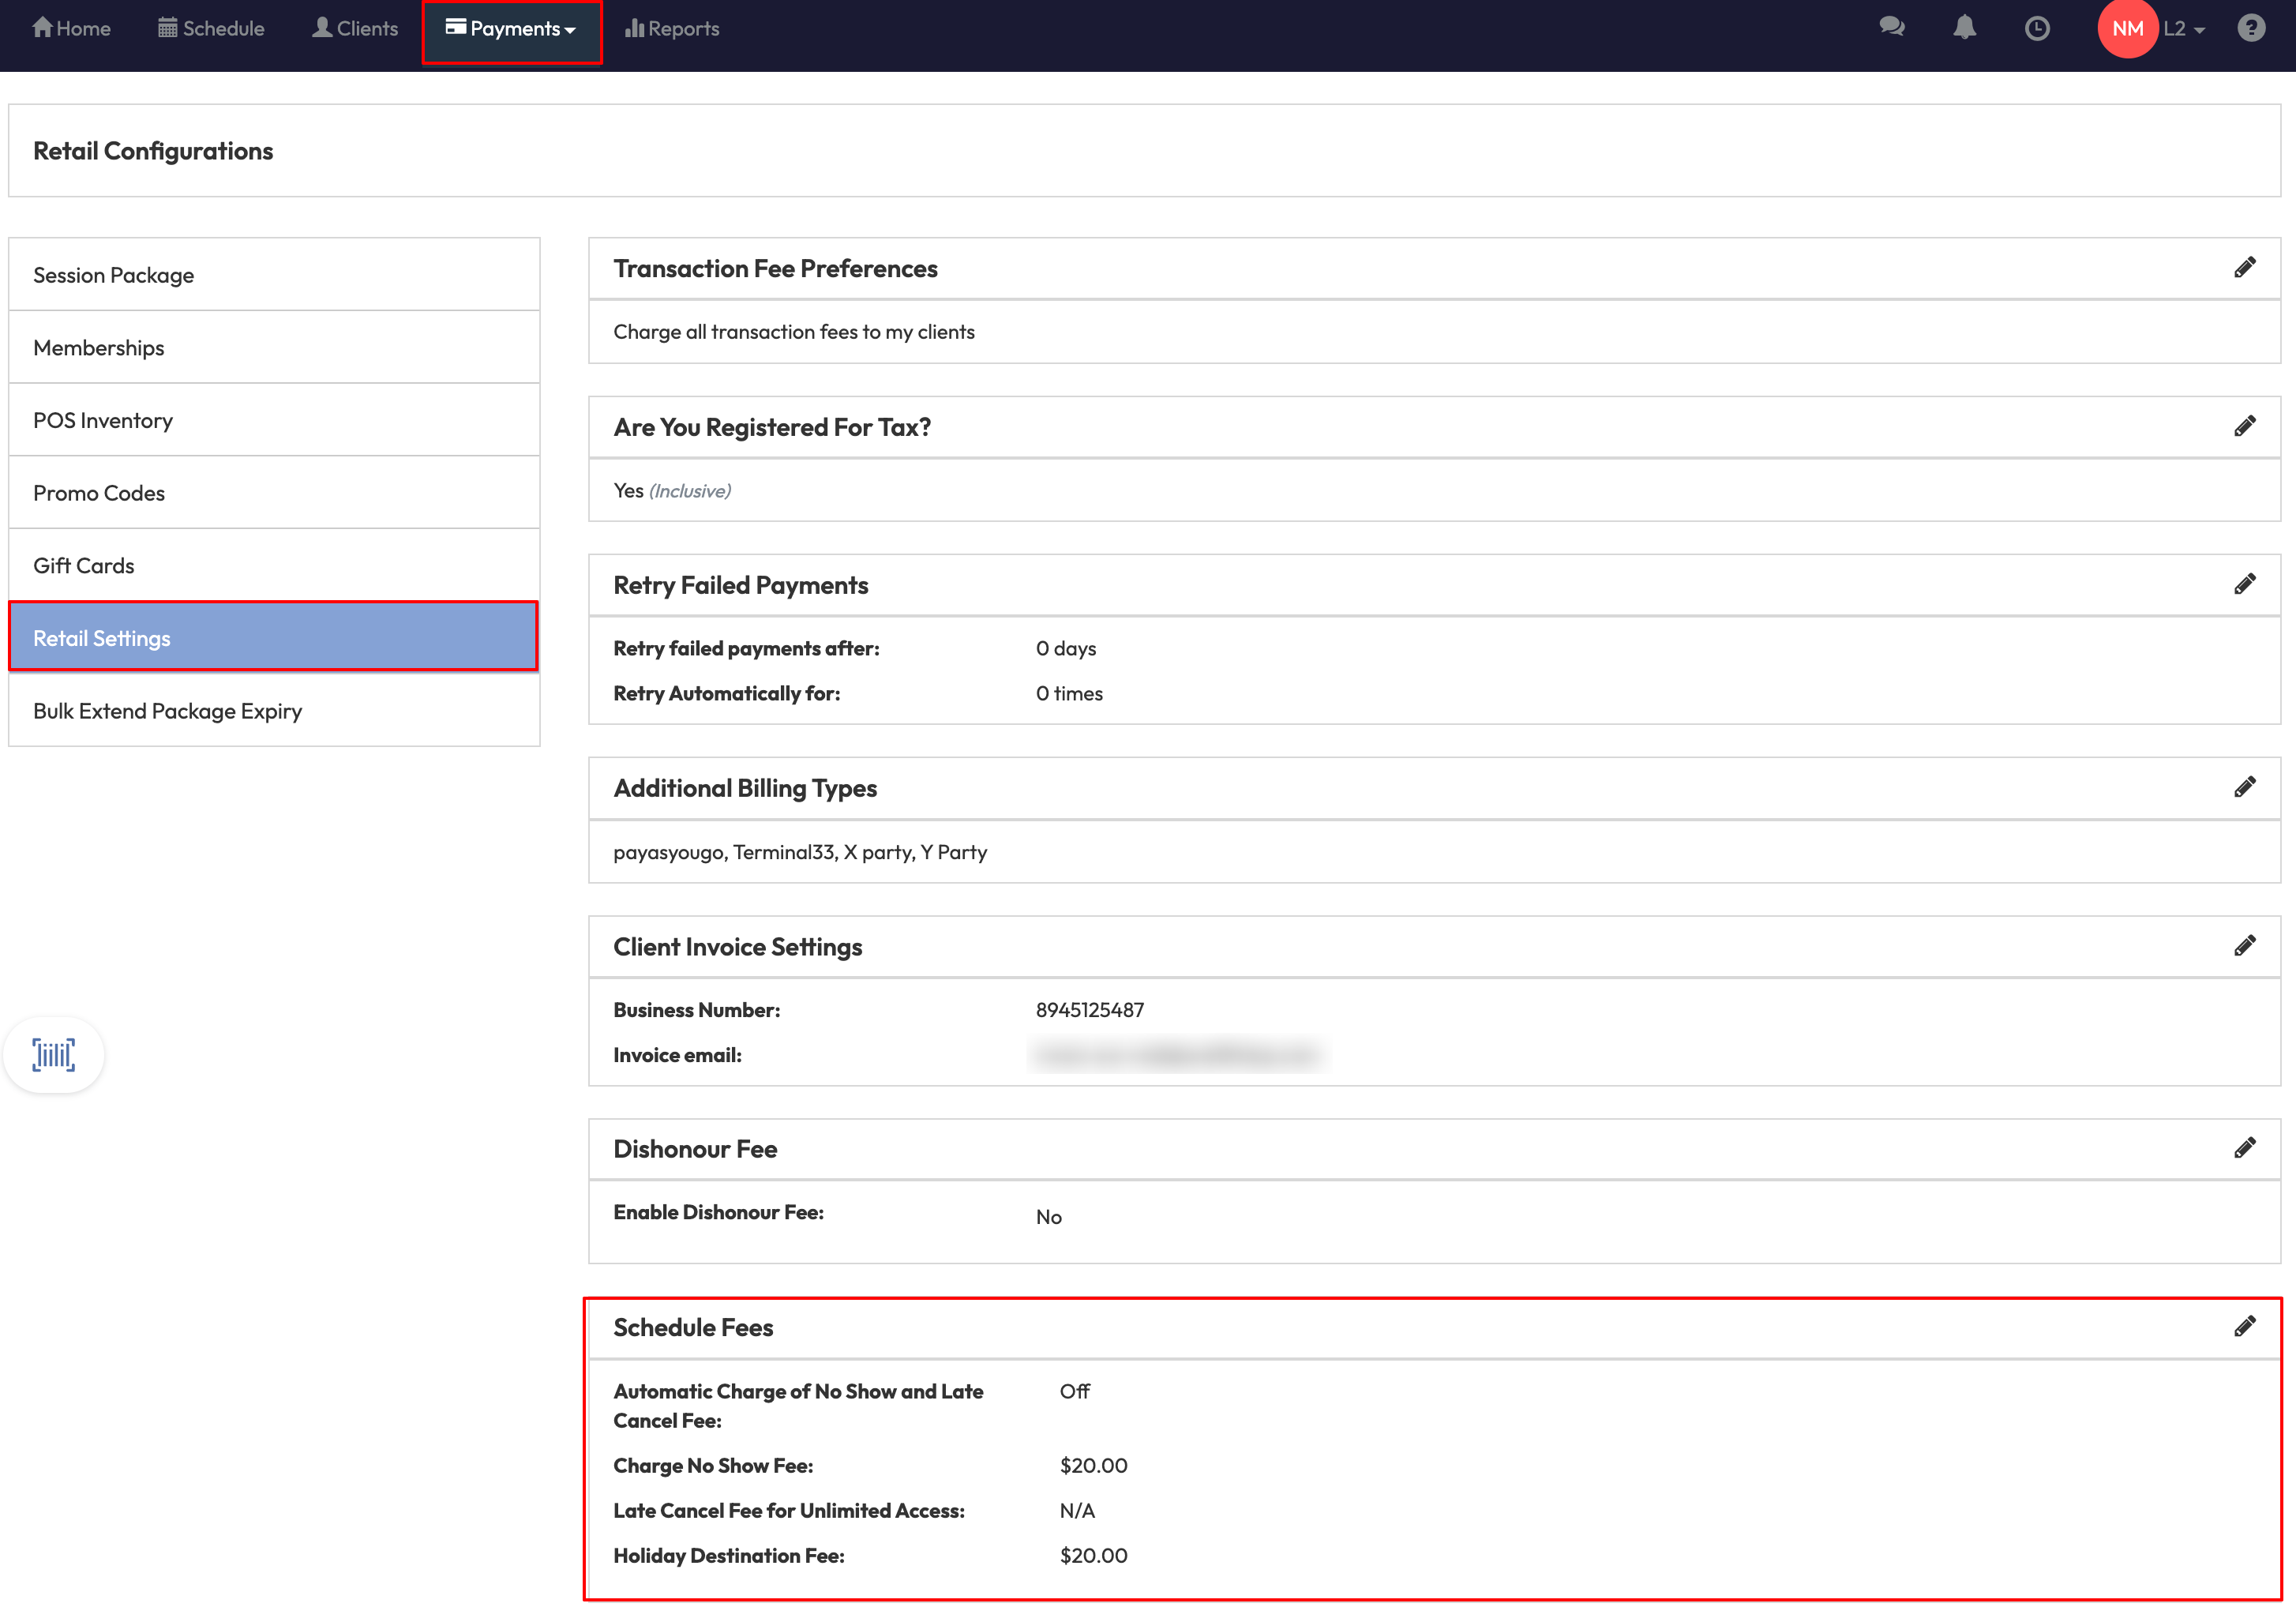This screenshot has height=1622, width=2296.
Task: Edit the Retry Failed Payments section
Action: pyautogui.click(x=2244, y=584)
